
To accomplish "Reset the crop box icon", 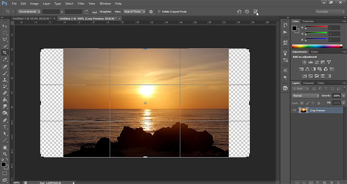I will pos(239,12).
